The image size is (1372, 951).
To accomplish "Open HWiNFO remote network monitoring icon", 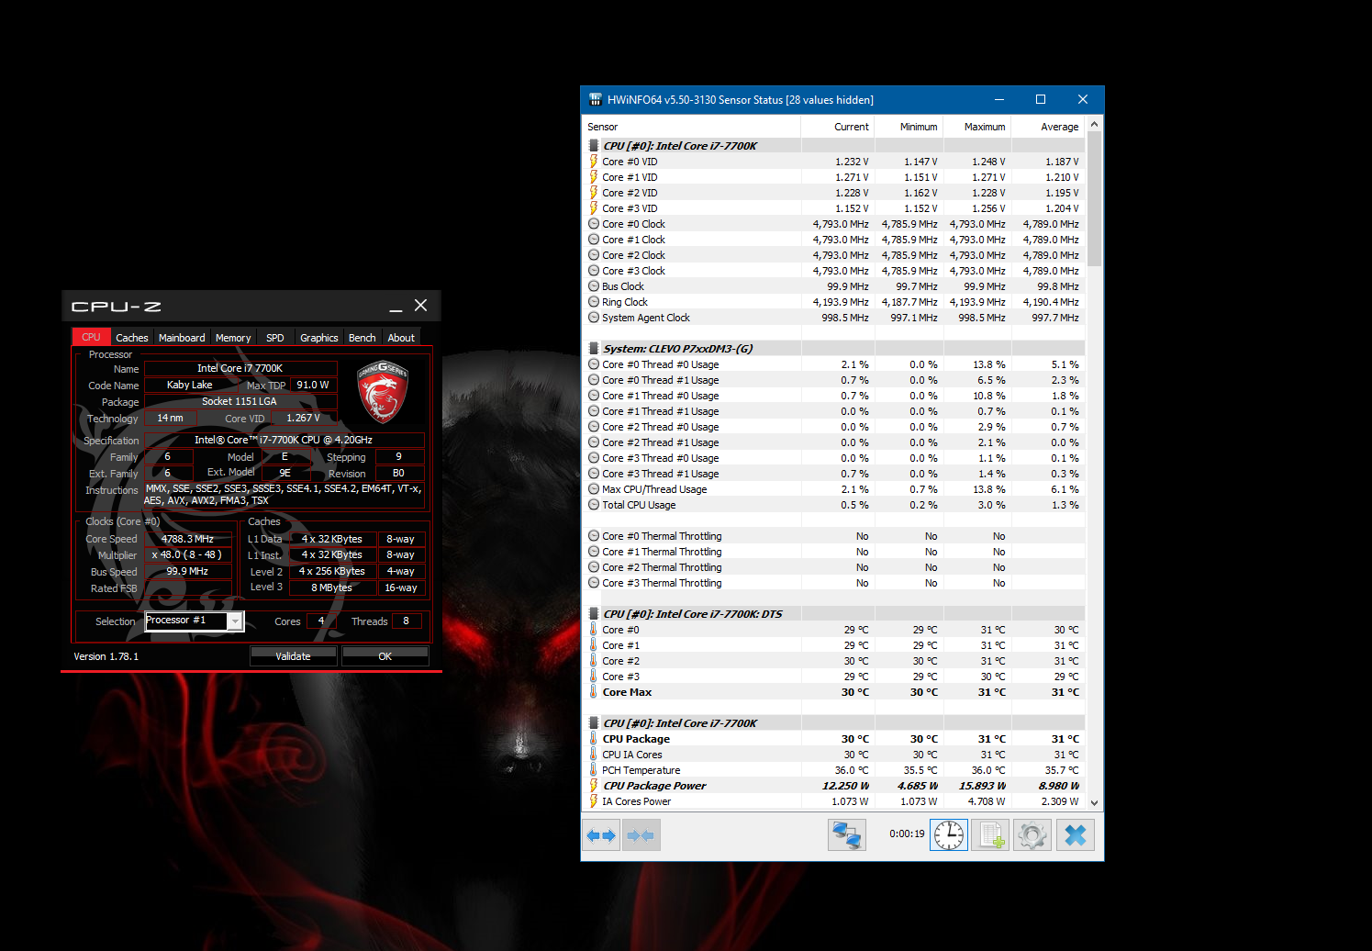I will pyautogui.click(x=846, y=835).
